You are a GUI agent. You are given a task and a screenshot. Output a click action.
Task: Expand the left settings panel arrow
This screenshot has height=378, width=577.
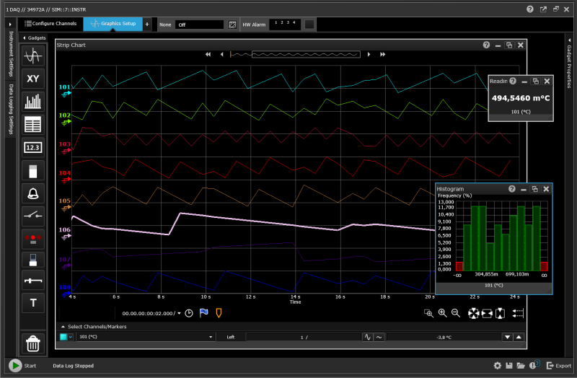coord(10,25)
